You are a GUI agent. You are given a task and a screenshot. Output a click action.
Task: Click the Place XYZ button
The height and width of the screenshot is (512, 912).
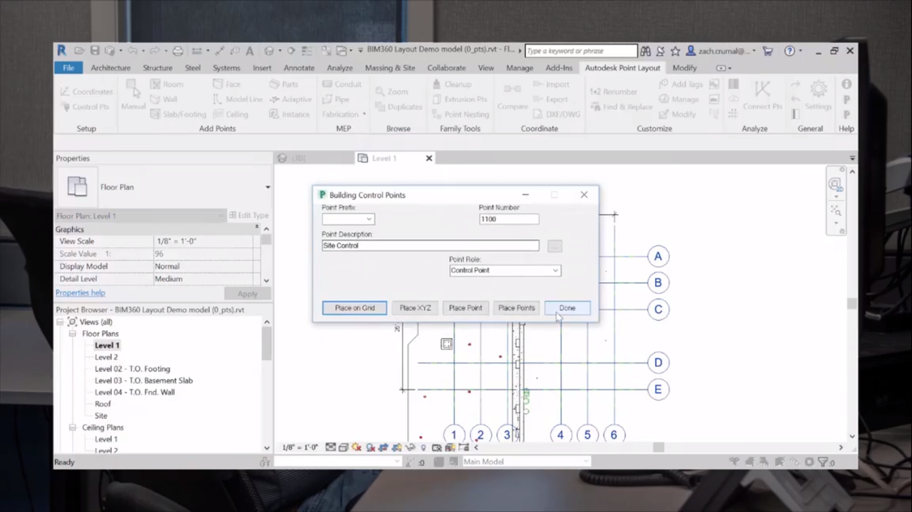point(415,308)
